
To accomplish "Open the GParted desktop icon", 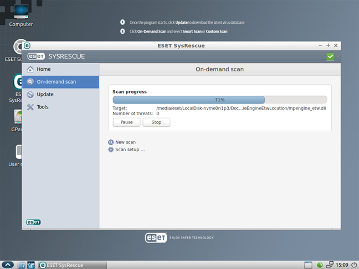I will point(17,121).
